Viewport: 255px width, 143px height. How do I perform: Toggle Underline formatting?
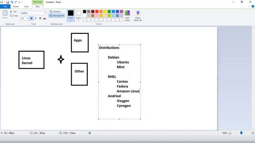pyautogui.click(x=40, y=19)
